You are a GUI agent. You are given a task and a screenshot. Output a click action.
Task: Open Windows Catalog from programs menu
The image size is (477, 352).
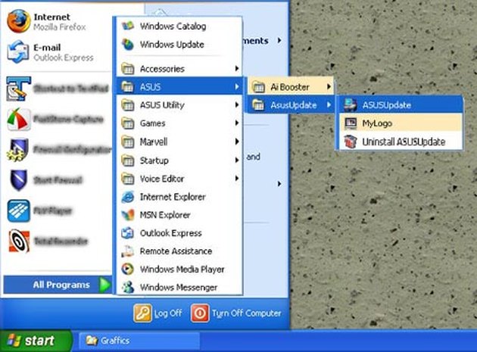[179, 26]
